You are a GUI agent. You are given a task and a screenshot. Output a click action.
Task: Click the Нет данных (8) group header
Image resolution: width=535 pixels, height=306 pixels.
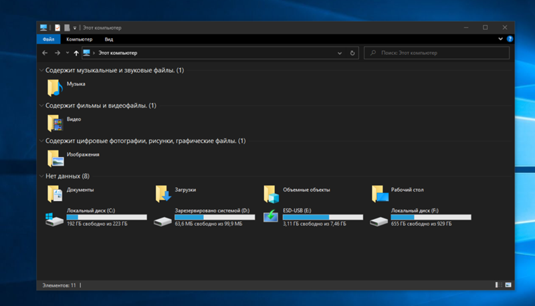pyautogui.click(x=68, y=176)
